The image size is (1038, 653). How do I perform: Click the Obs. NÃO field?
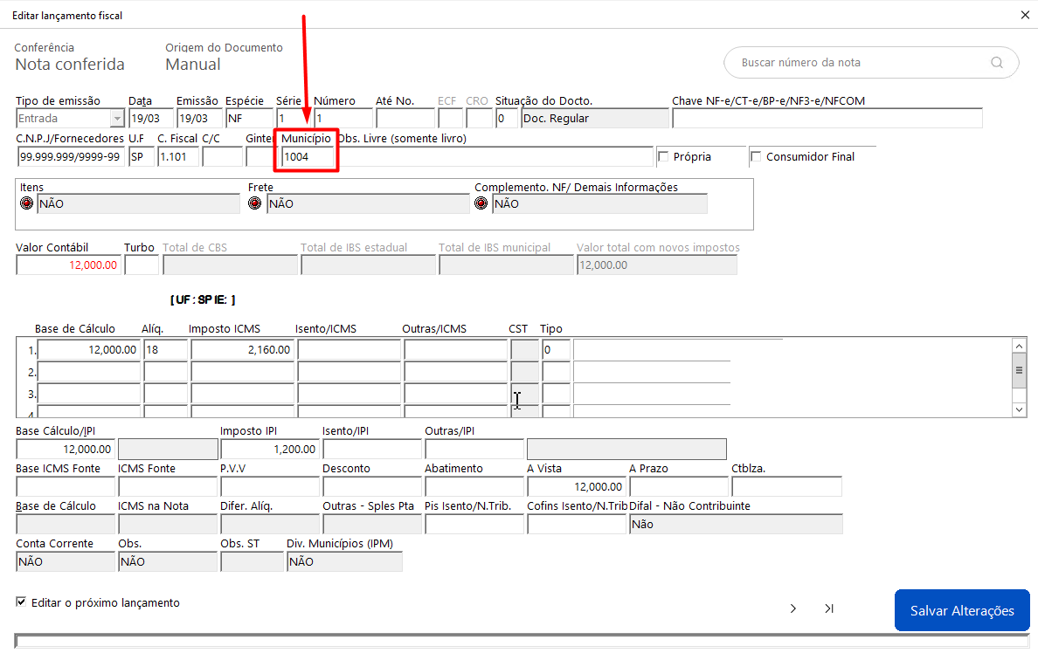pos(168,561)
